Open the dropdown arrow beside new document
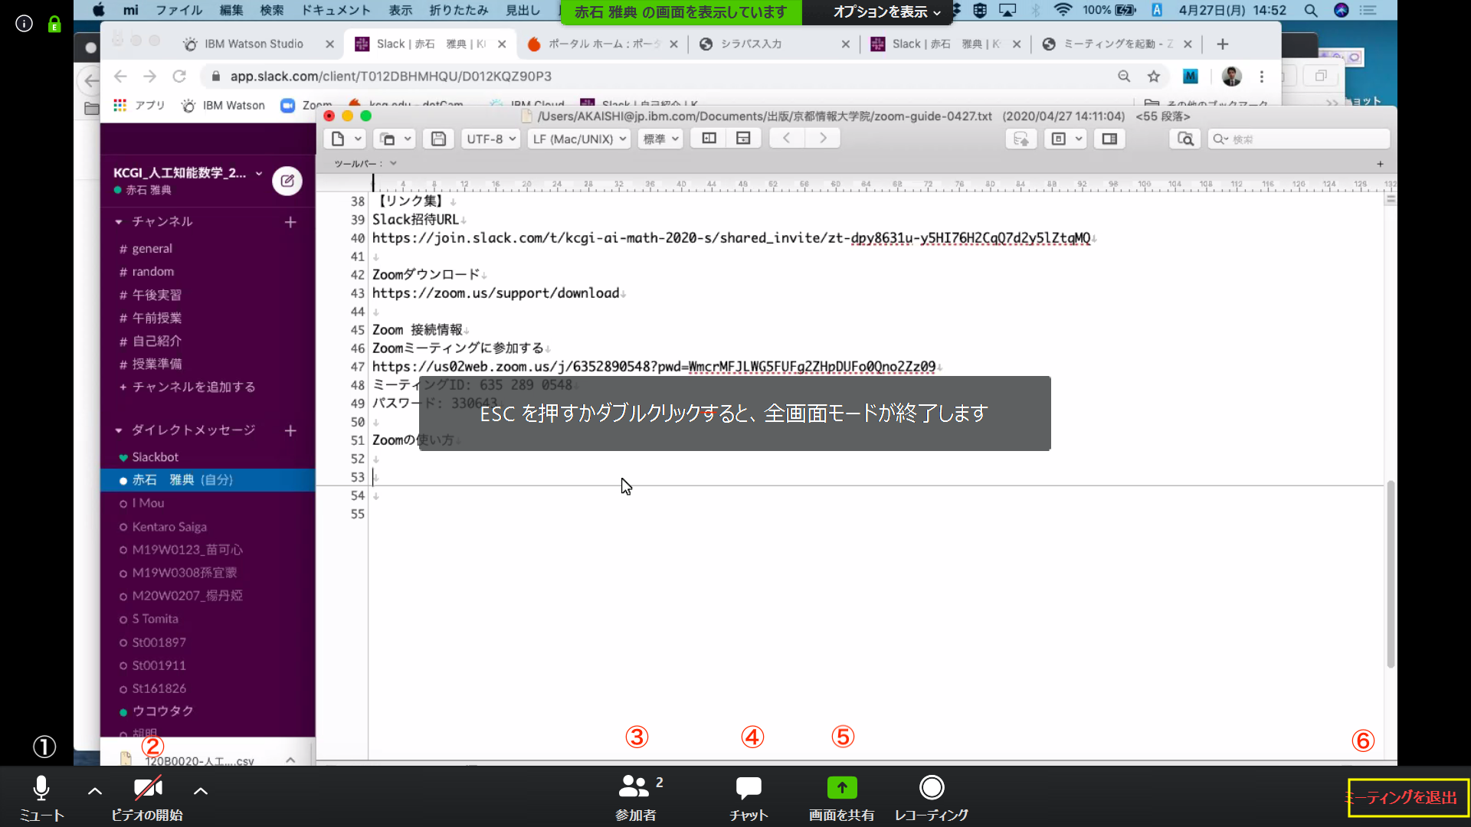 pyautogui.click(x=358, y=139)
